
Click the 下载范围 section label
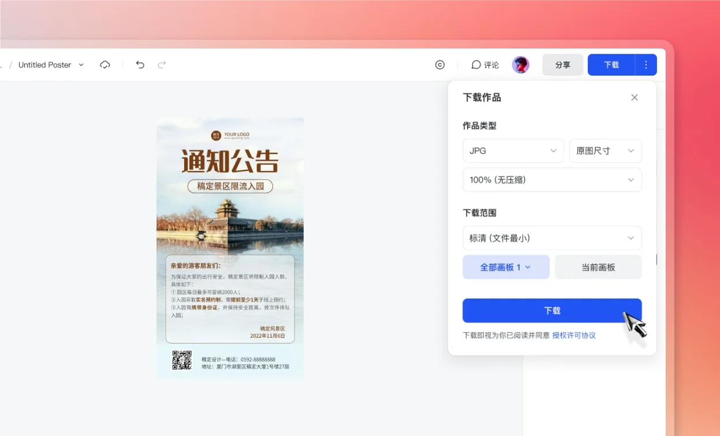pos(479,213)
